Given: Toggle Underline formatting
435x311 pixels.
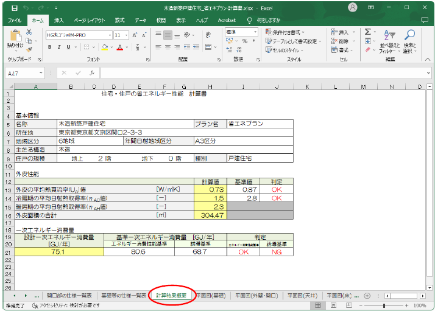Looking at the screenshot, I should [x=68, y=47].
